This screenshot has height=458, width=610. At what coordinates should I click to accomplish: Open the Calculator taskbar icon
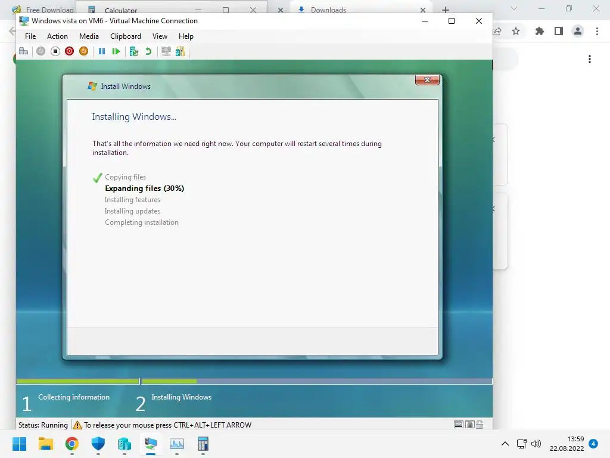pyautogui.click(x=203, y=444)
